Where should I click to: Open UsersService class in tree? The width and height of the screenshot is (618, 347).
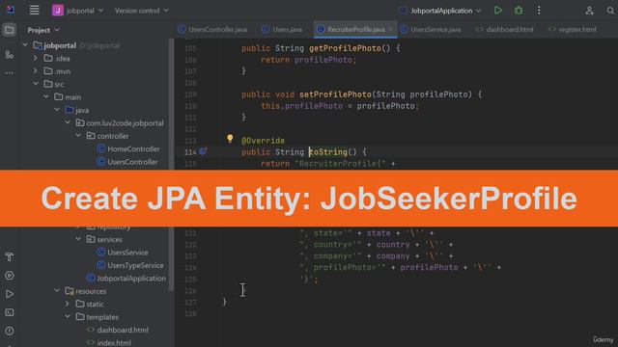tap(123, 253)
